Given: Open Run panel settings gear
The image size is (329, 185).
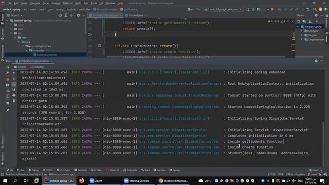Looking at the screenshot, I should [316, 61].
